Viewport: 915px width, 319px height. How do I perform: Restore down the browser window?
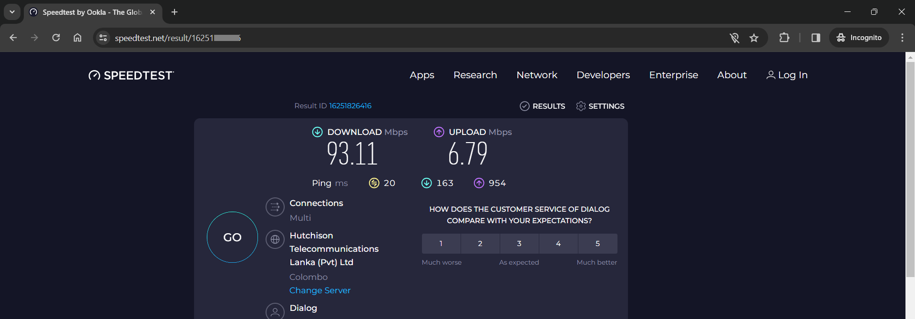pyautogui.click(x=874, y=12)
